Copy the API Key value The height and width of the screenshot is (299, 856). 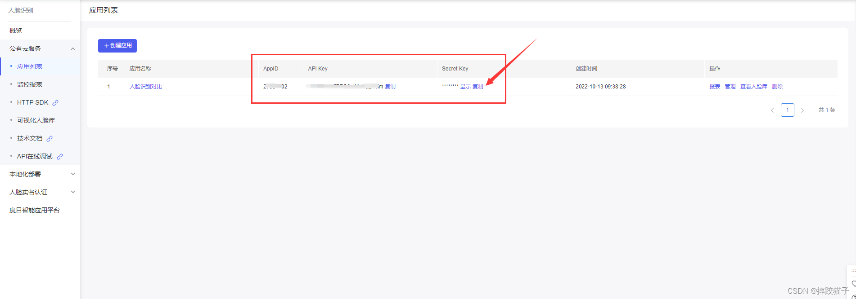click(x=390, y=87)
